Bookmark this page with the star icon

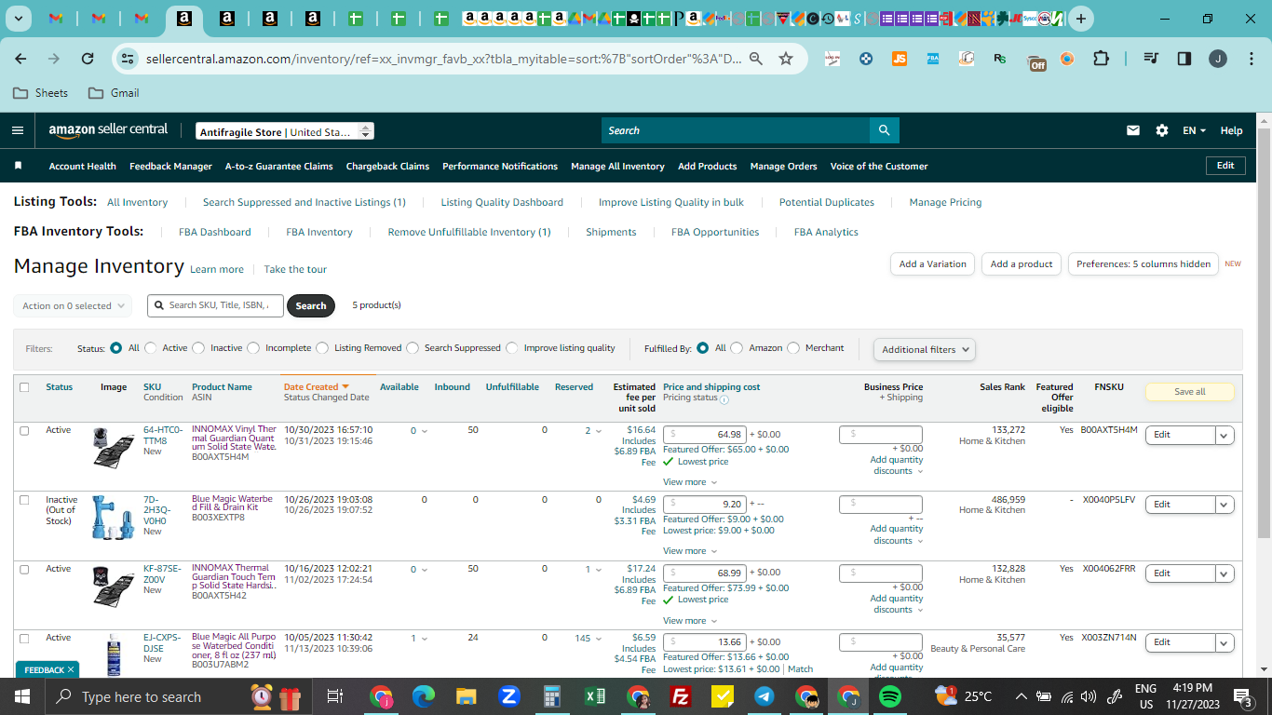point(786,59)
